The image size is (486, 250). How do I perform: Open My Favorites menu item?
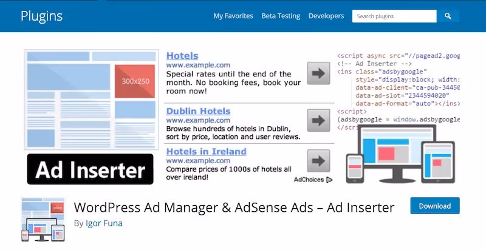pos(233,16)
